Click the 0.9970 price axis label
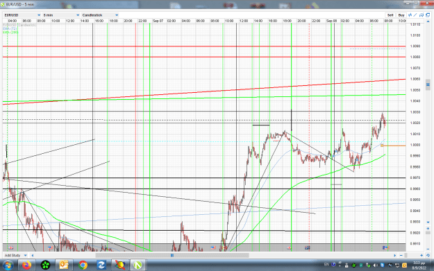Screen dimensions: 434x271 (x=415, y=177)
